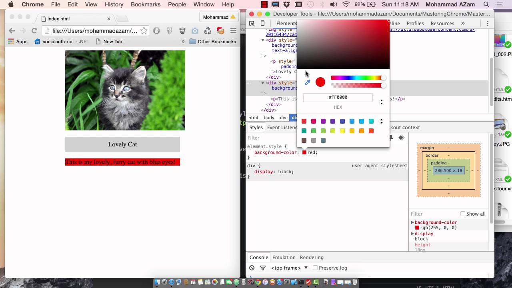Viewport: 512px width, 288px height.
Task: Open the stop-hand extension icon
Action: [156, 31]
